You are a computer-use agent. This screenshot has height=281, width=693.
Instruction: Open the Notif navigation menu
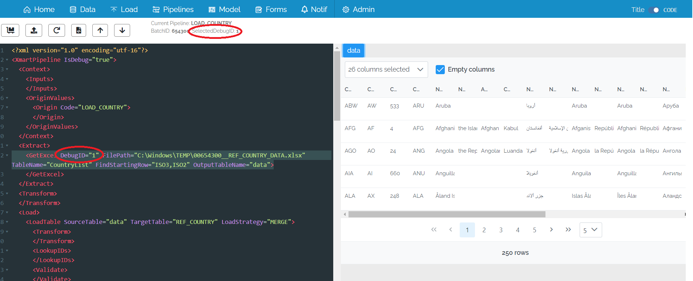click(x=314, y=9)
